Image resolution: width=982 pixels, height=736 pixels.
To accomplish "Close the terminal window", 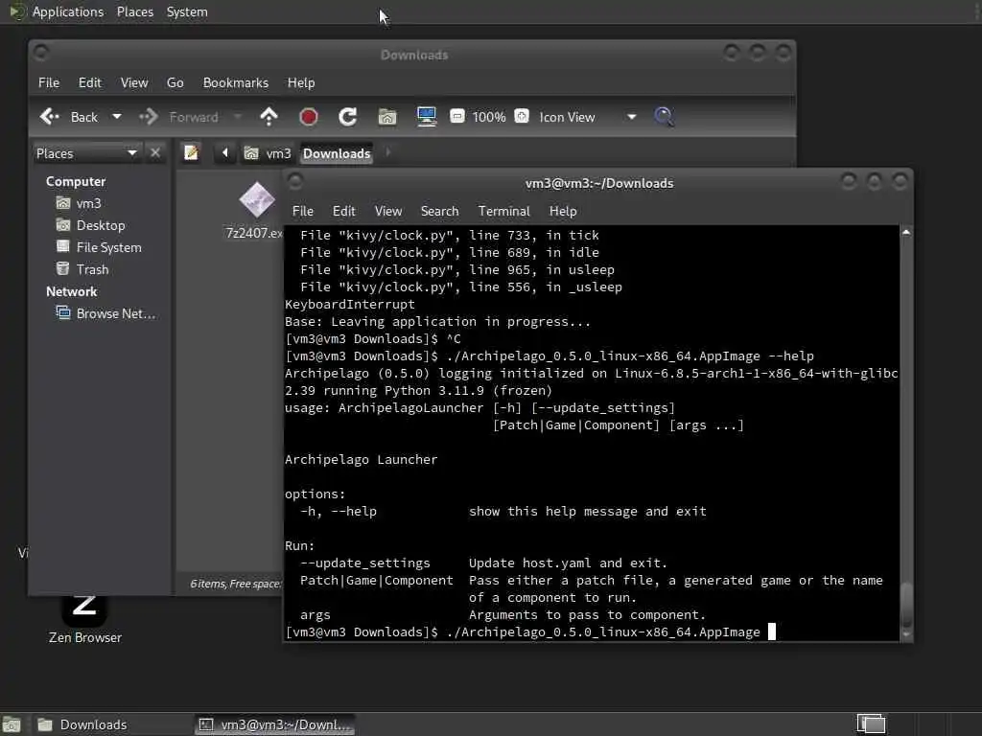I will (x=900, y=181).
